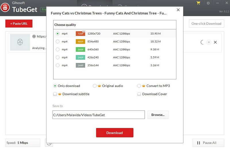This screenshot has height=149, width=230.
Task: Pause the analyzing task in main window
Action: point(209,42)
